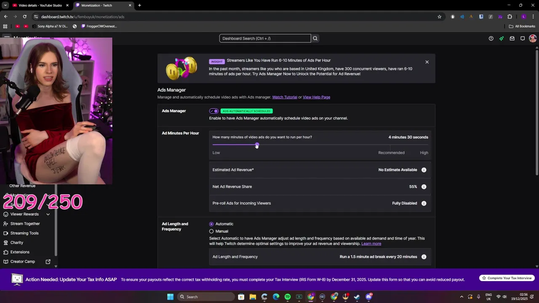Open the Chrome three-dot menu
The image size is (539, 303).
(x=533, y=17)
